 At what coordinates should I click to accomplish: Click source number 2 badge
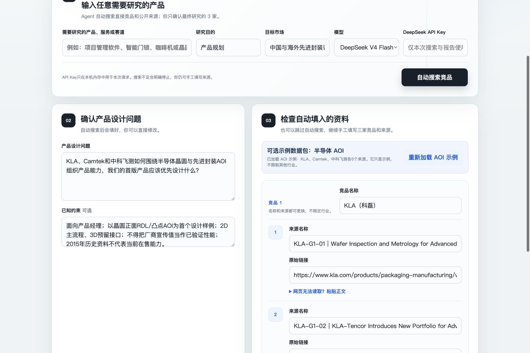click(275, 314)
